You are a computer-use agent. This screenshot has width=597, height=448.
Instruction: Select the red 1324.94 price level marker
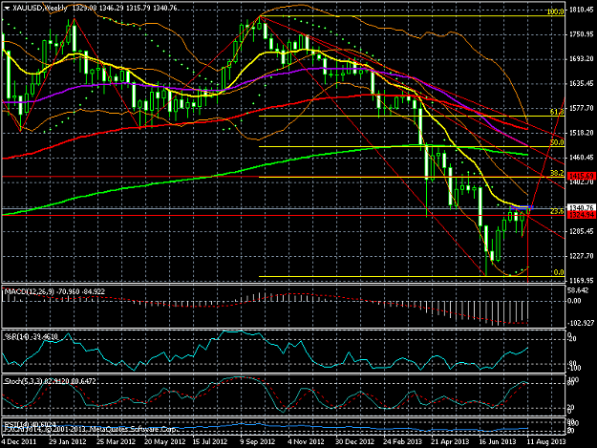pyautogui.click(x=582, y=215)
